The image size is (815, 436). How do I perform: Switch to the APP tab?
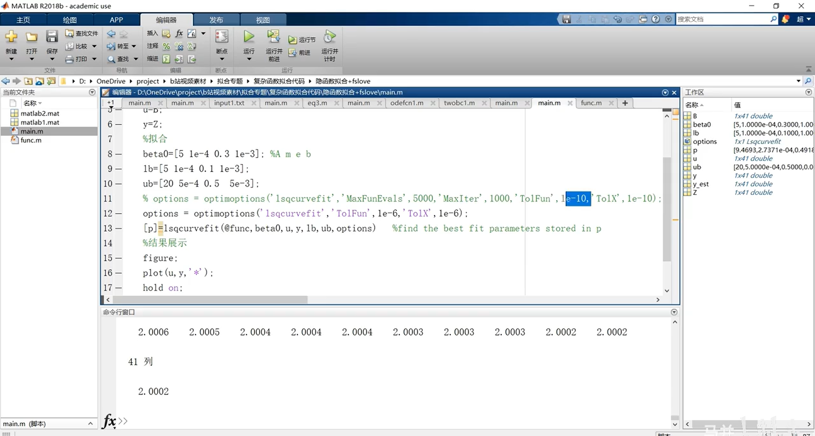[x=116, y=20]
